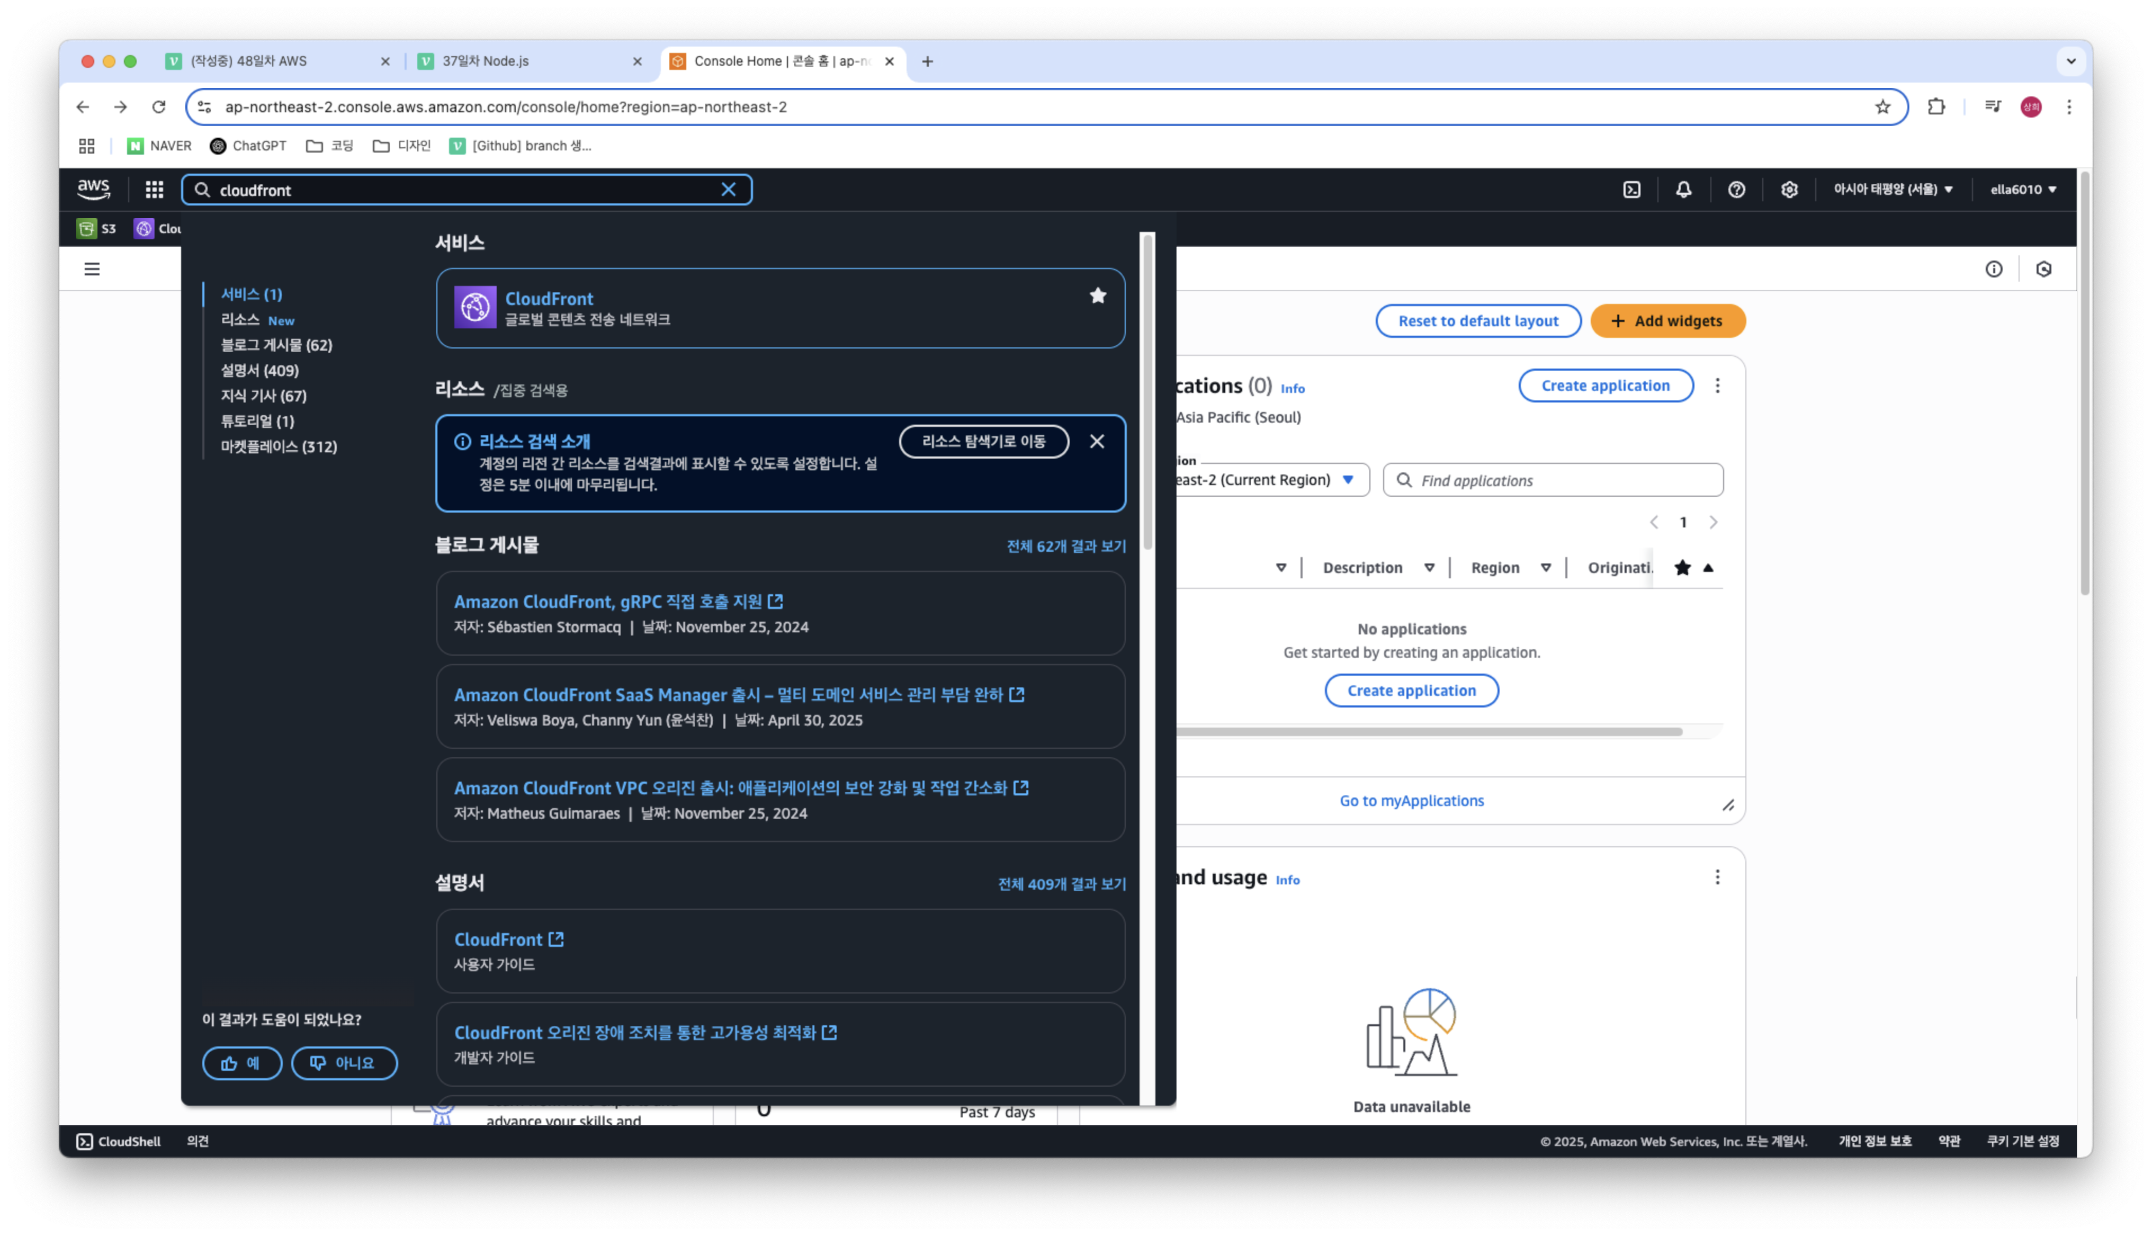Select the 블로그 게시물 (62) filter
The height and width of the screenshot is (1236, 2152).
click(276, 345)
